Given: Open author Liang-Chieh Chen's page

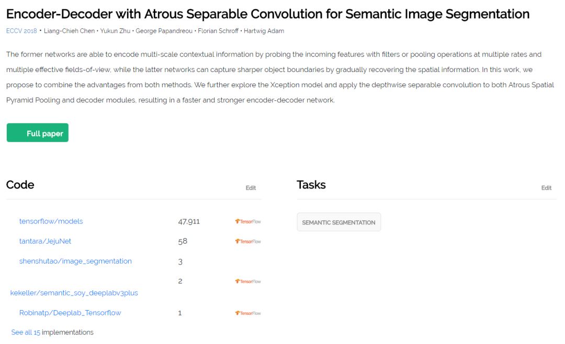Looking at the screenshot, I should pyautogui.click(x=69, y=31).
